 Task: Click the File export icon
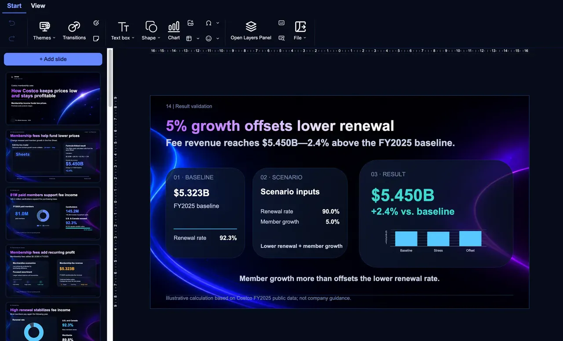pos(300,27)
